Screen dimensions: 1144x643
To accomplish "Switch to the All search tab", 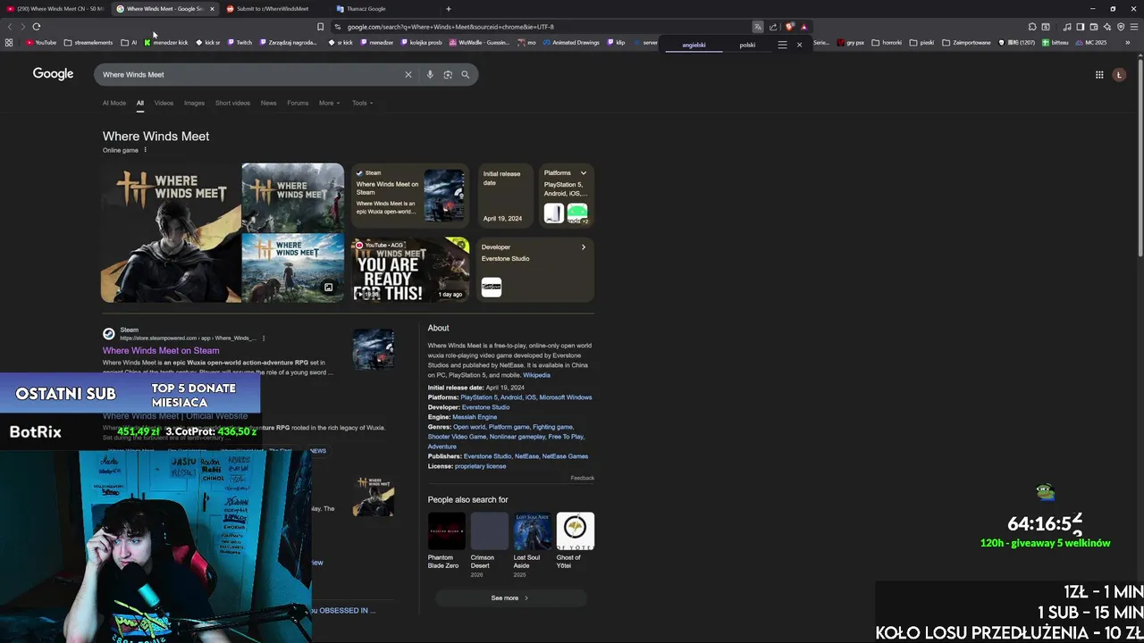I will (x=139, y=103).
